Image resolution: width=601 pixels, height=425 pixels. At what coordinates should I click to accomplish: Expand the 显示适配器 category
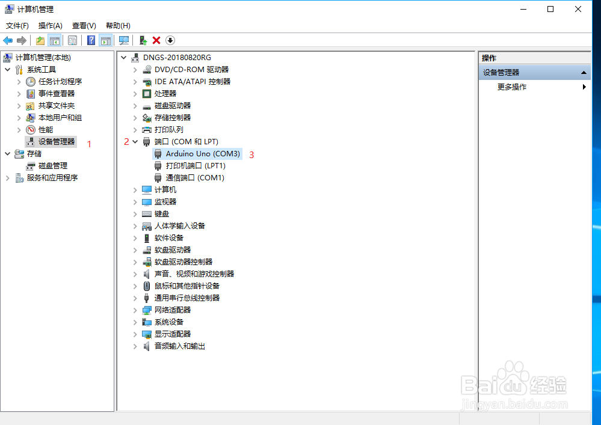135,334
